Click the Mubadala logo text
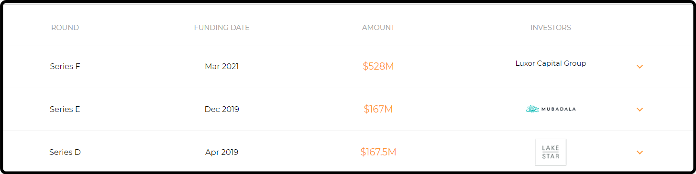 click(558, 109)
